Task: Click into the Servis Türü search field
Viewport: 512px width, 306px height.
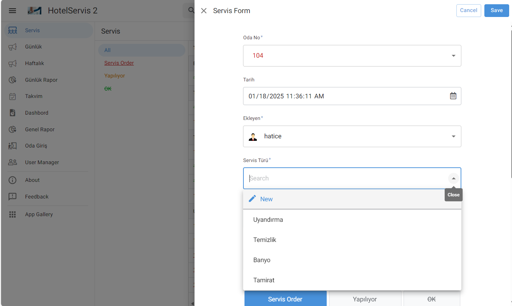Action: (x=344, y=178)
